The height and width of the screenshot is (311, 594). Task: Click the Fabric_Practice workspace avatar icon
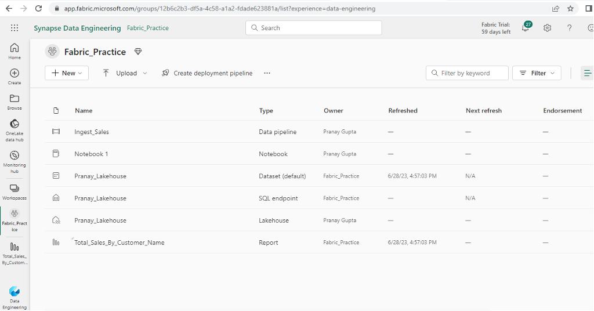pyautogui.click(x=52, y=51)
